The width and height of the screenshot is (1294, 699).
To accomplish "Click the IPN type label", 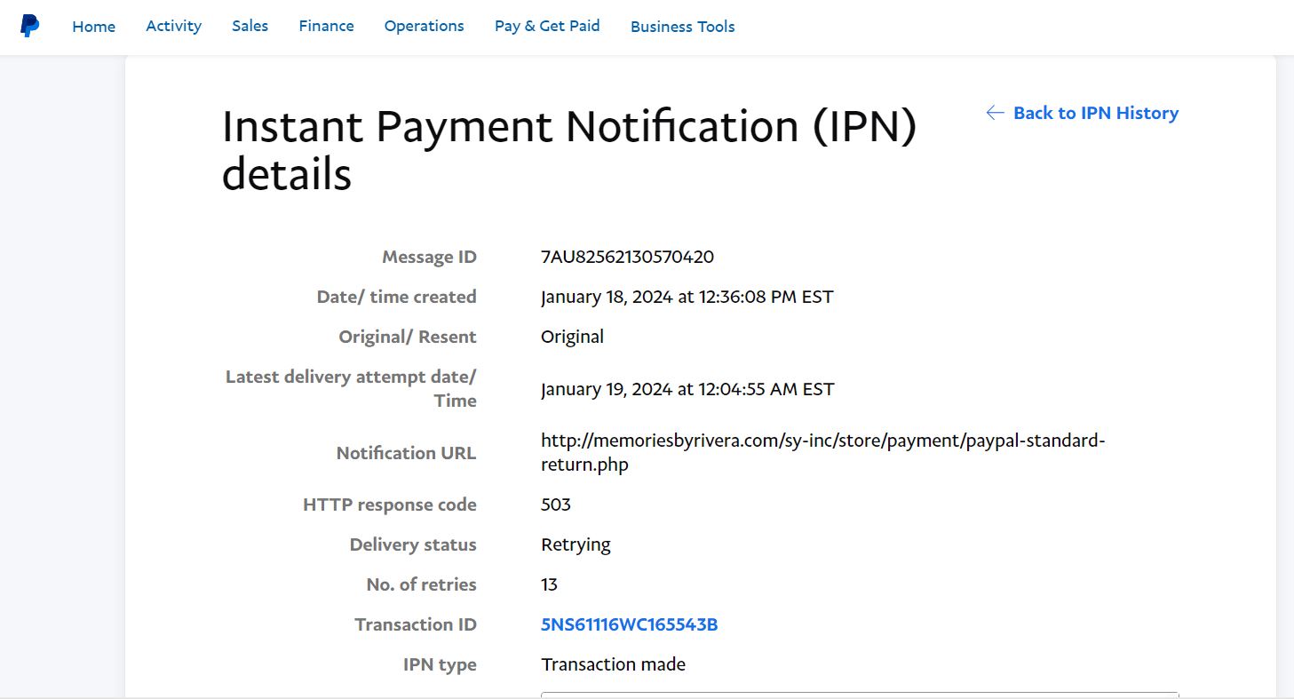I will tap(441, 664).
